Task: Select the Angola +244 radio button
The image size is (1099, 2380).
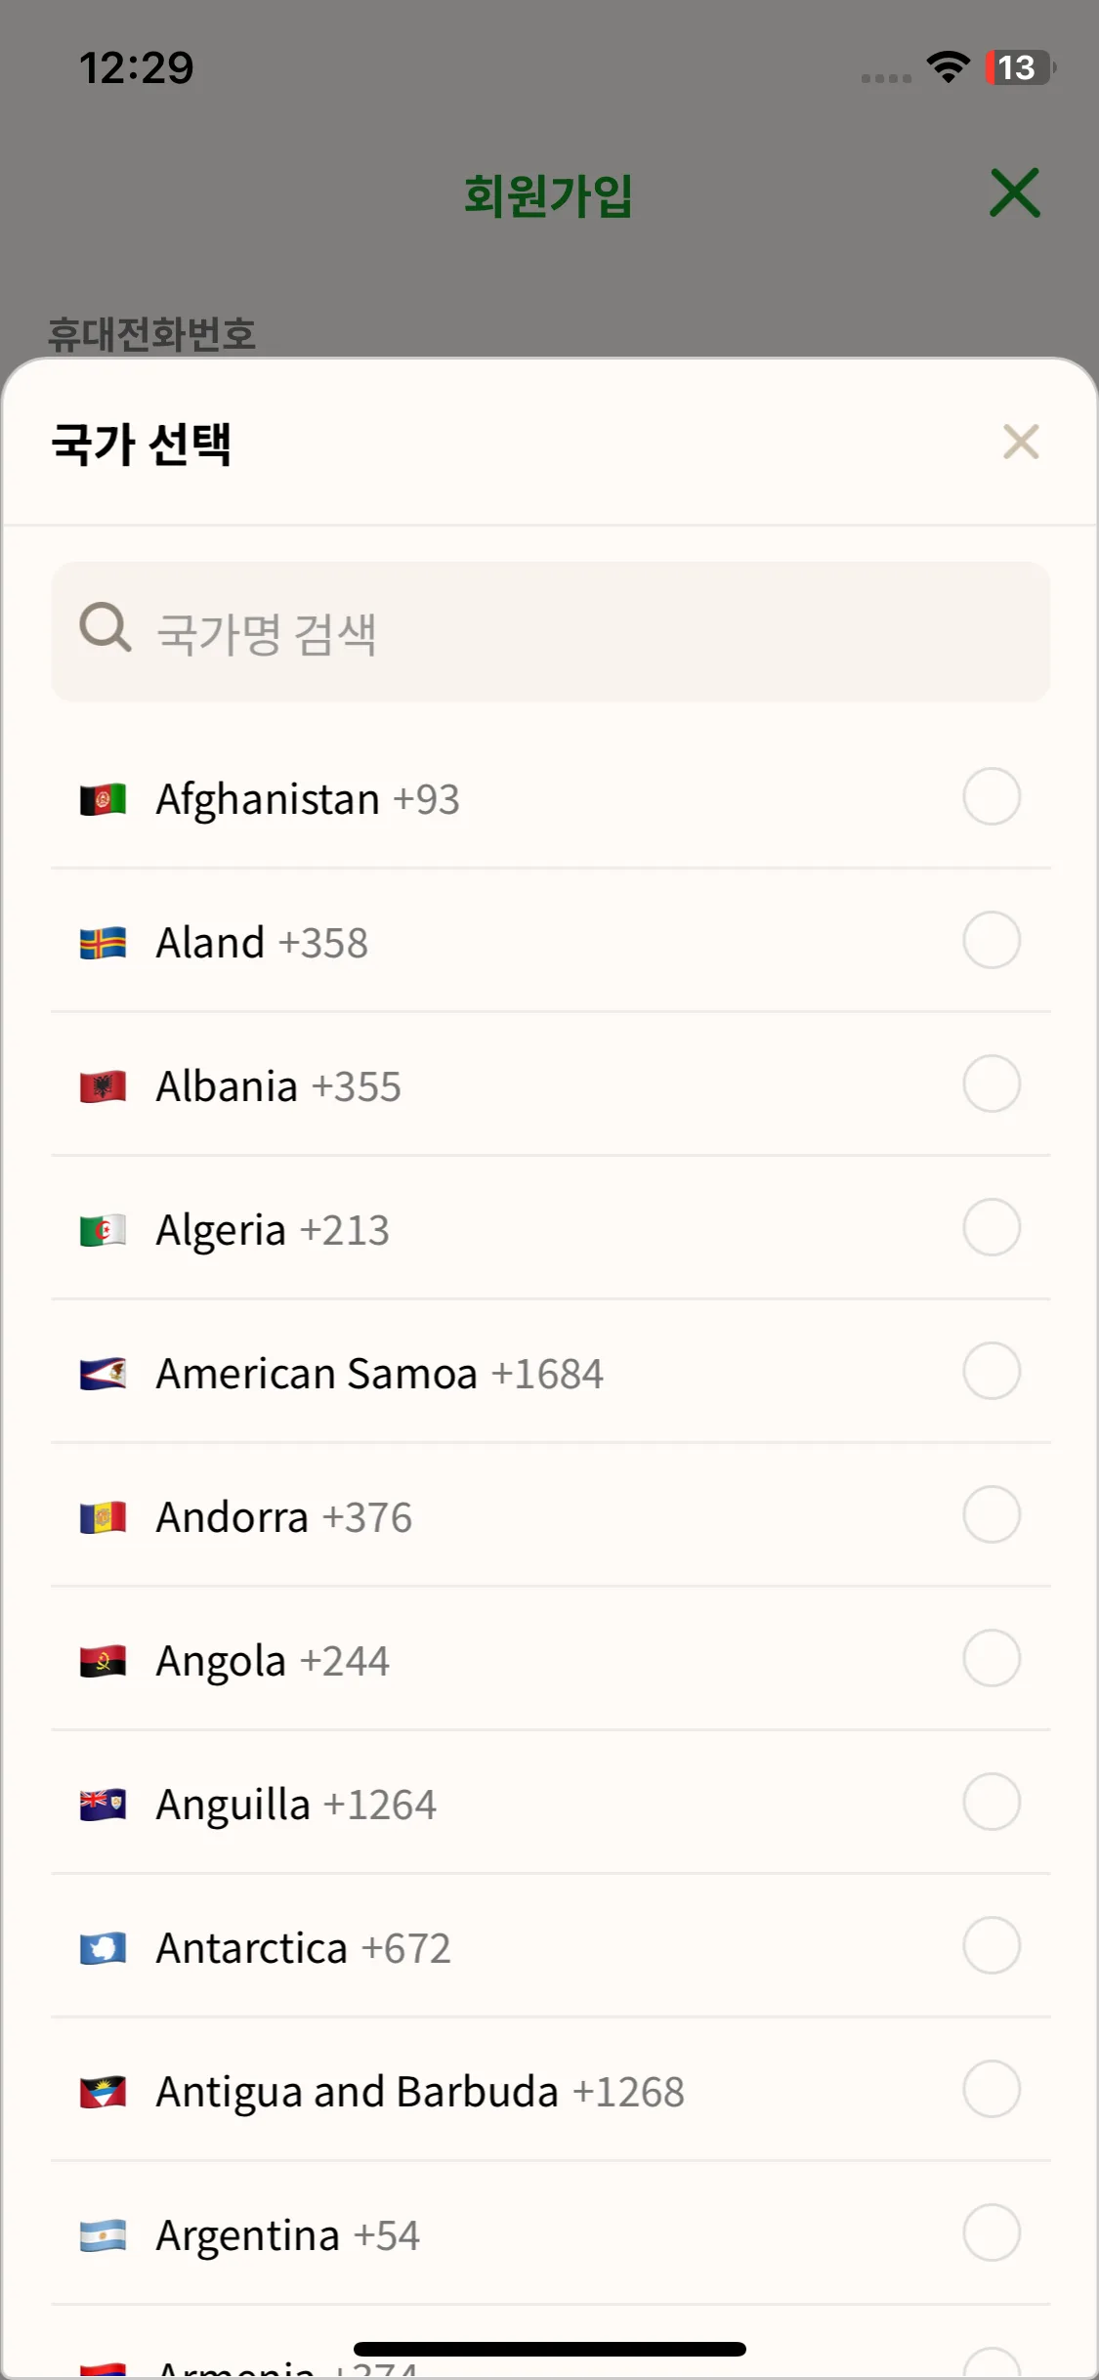Action: (992, 1659)
